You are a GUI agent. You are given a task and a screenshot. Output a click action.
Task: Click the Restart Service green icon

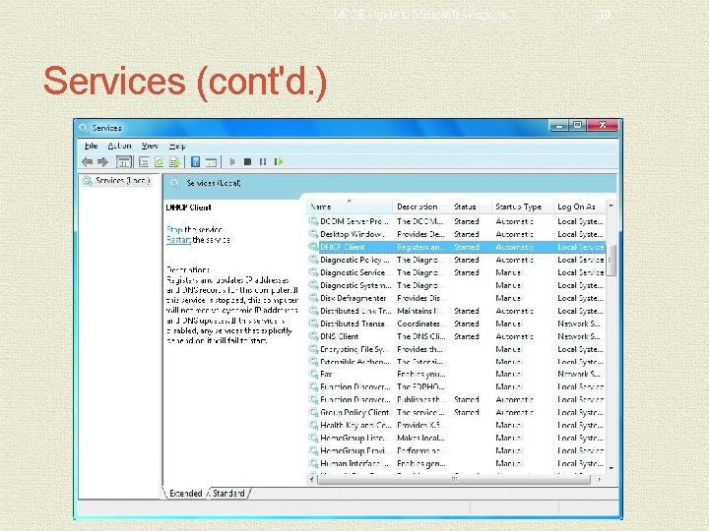tap(279, 161)
